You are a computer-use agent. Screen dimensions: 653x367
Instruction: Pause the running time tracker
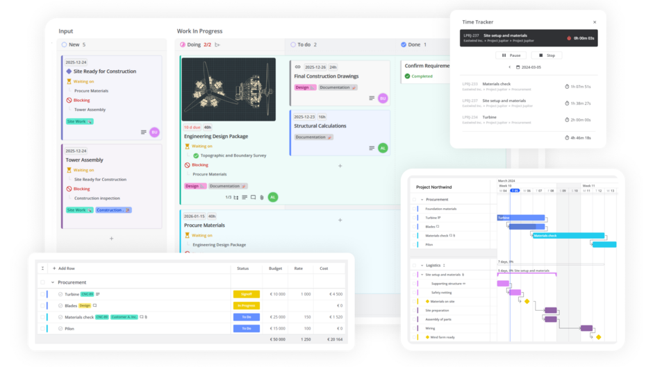coord(511,56)
